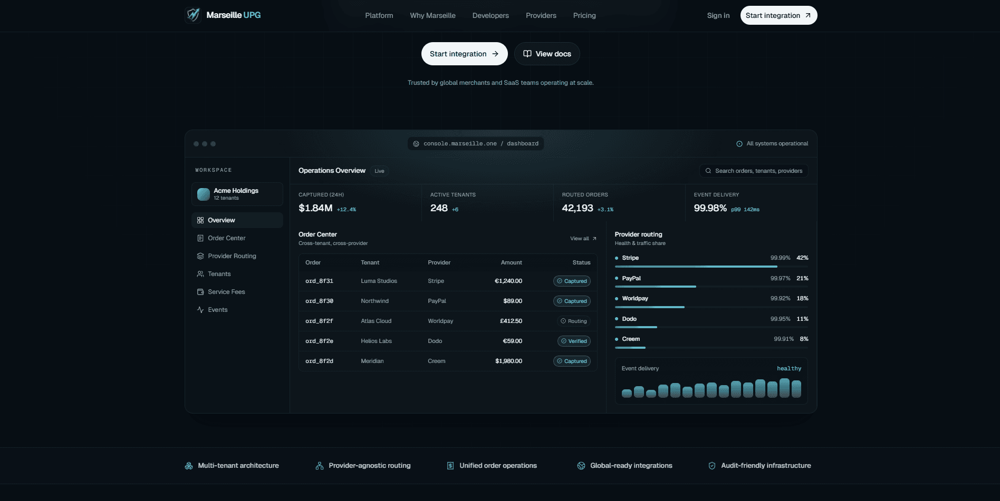The height and width of the screenshot is (501, 1000).
Task: Open Provider Routing layers icon
Action: tap(200, 256)
